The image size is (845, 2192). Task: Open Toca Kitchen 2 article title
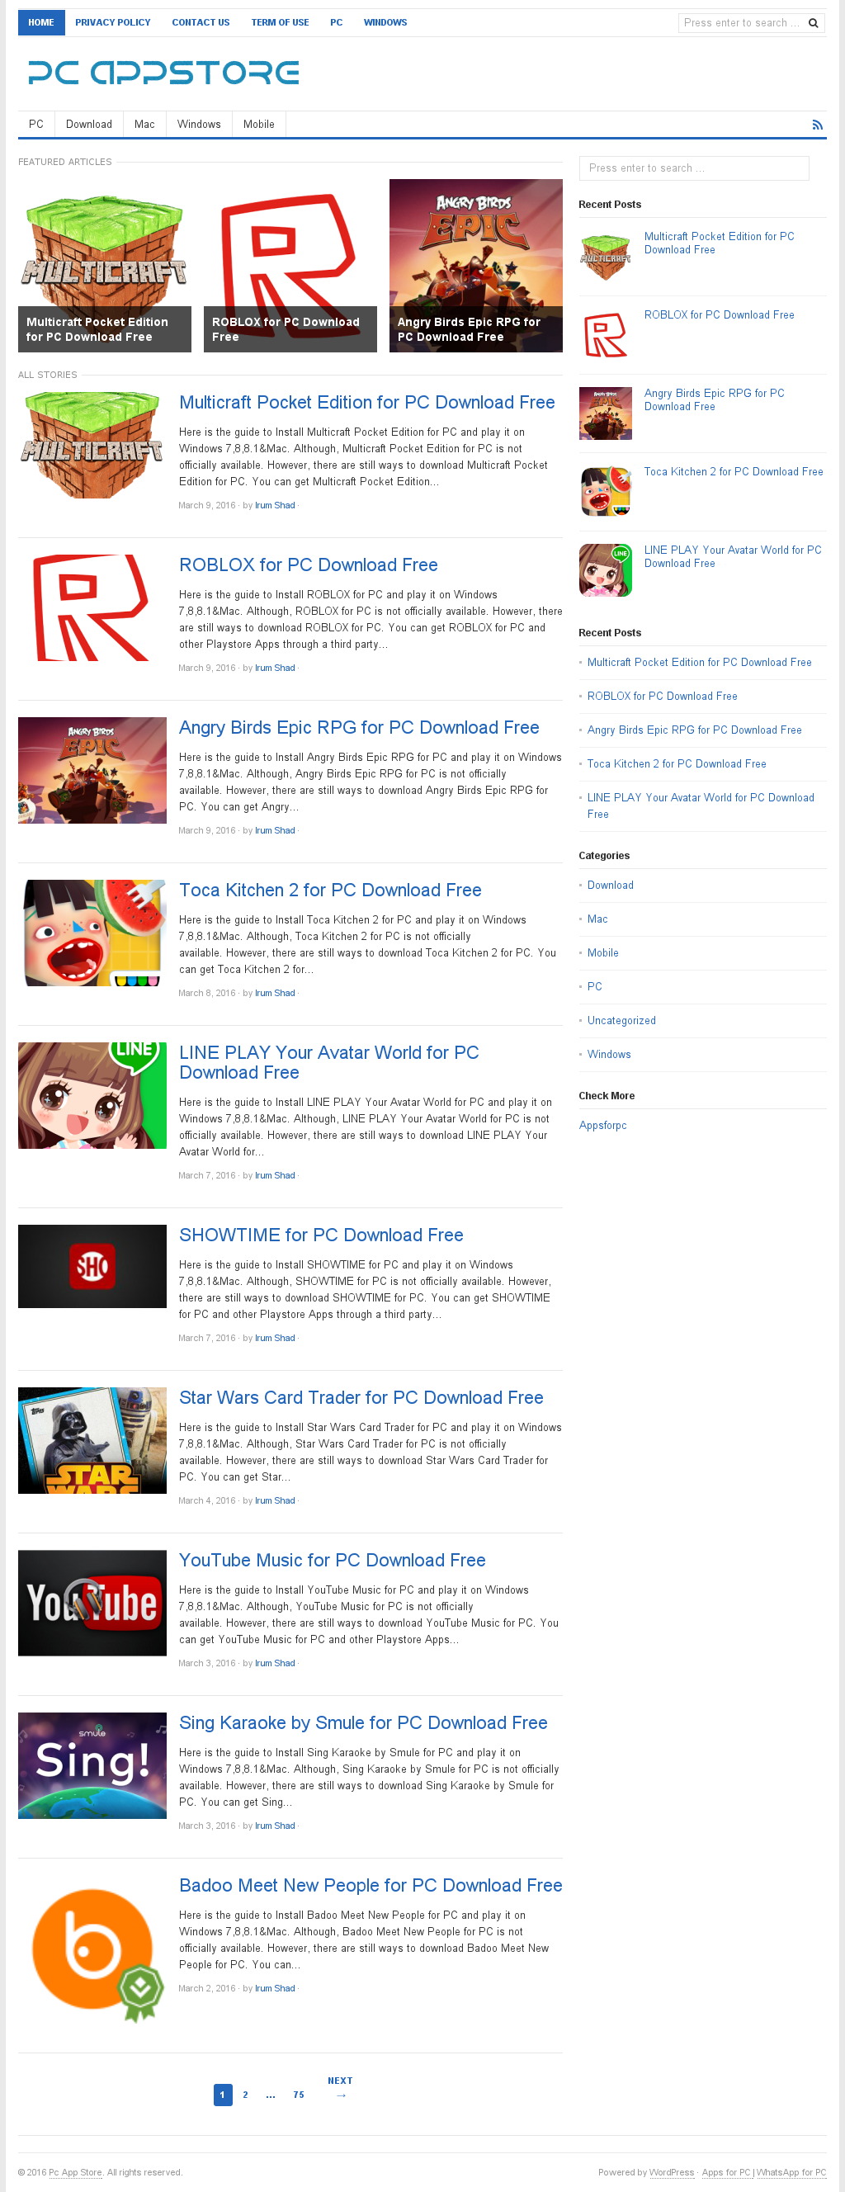coord(330,890)
